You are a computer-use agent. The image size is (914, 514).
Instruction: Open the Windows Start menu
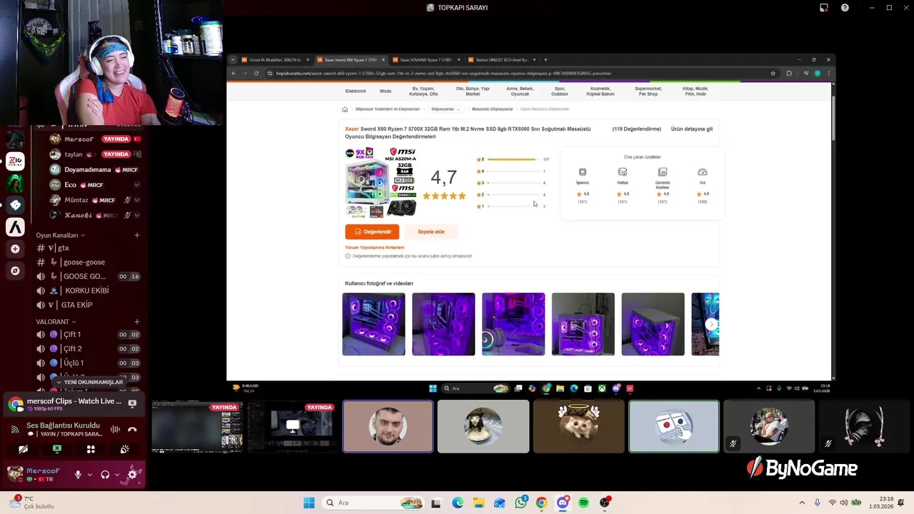click(308, 503)
